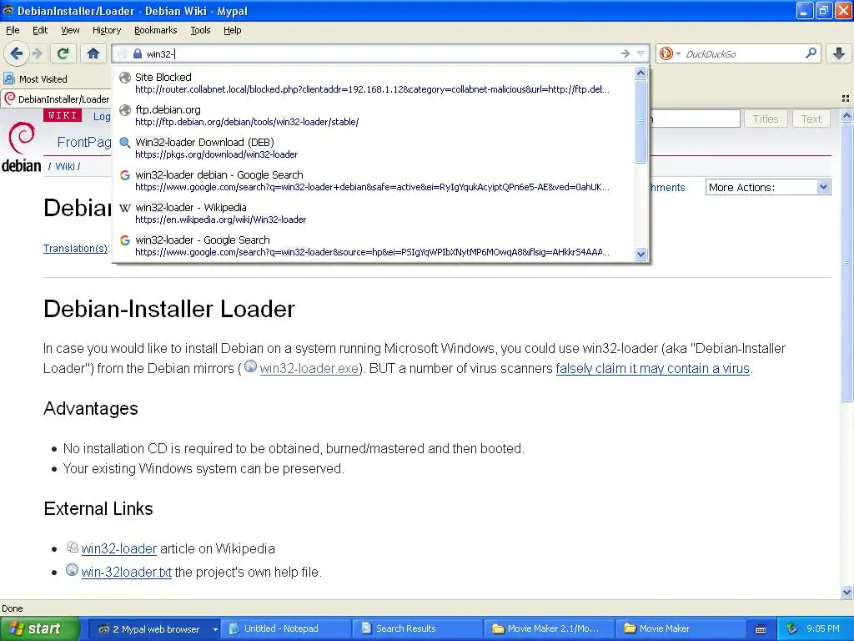
Task: Reload the page with the refresh icon
Action: pos(63,53)
